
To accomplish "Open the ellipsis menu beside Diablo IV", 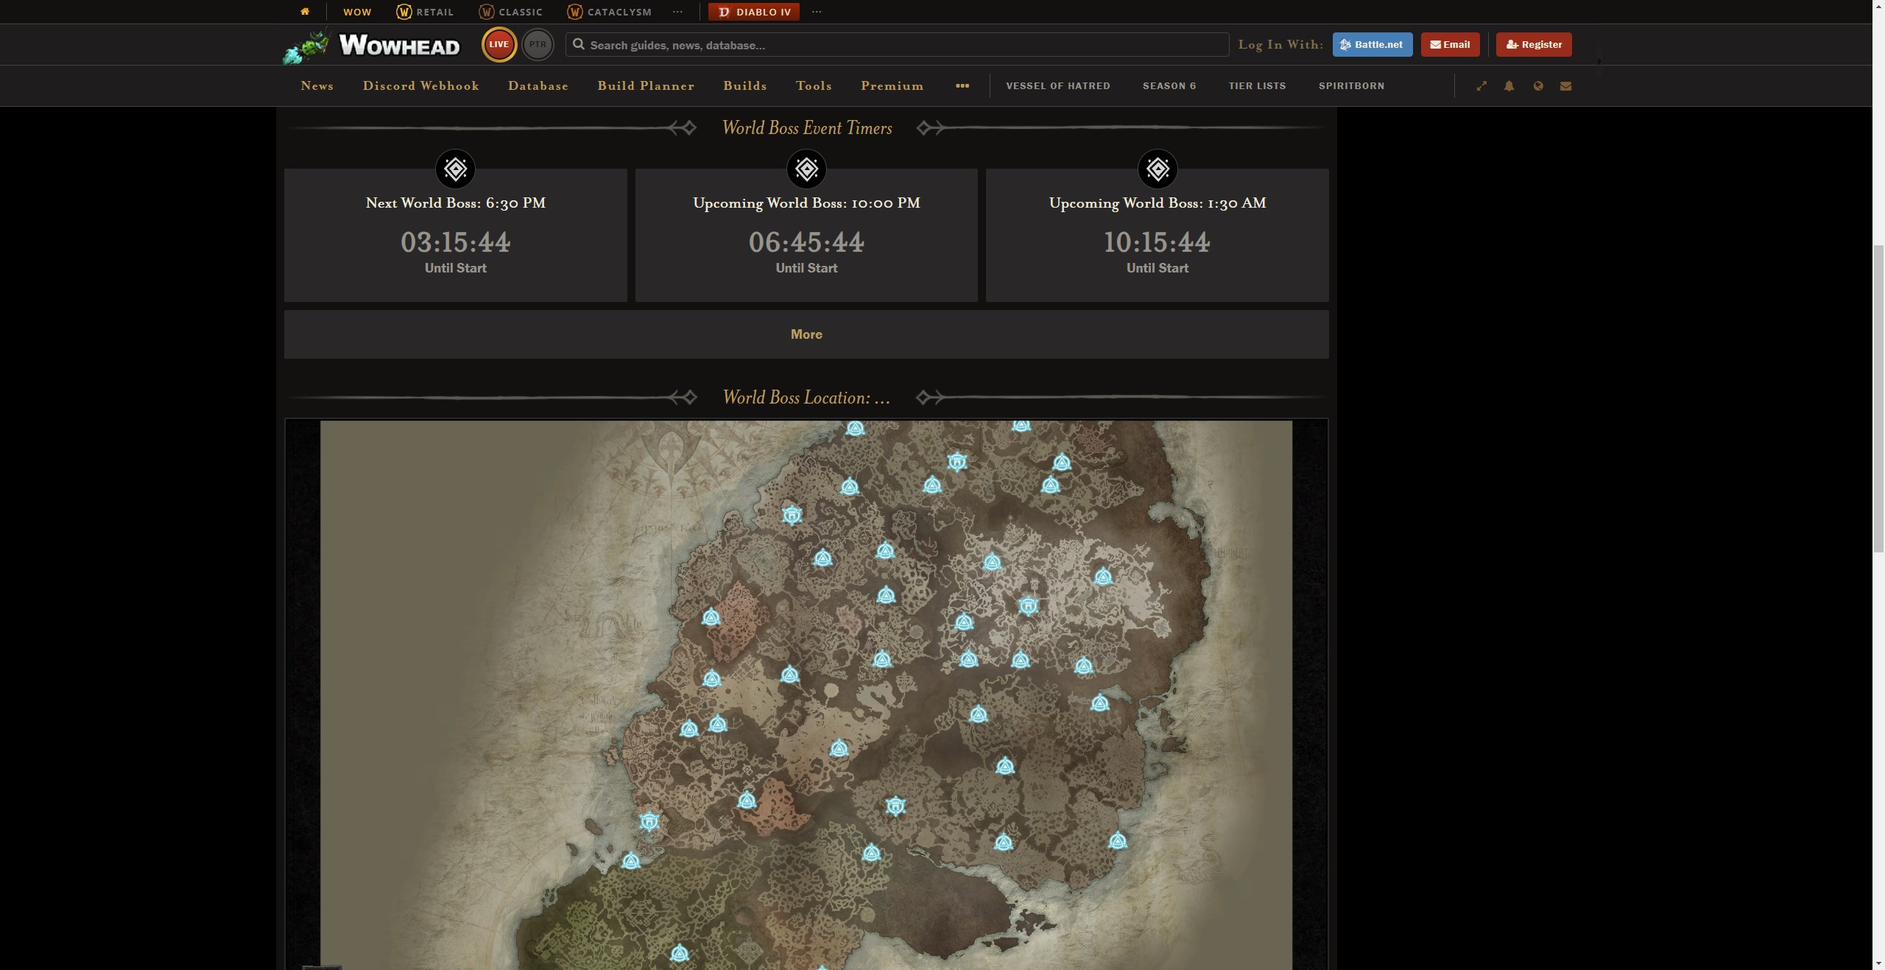I will 817,11.
